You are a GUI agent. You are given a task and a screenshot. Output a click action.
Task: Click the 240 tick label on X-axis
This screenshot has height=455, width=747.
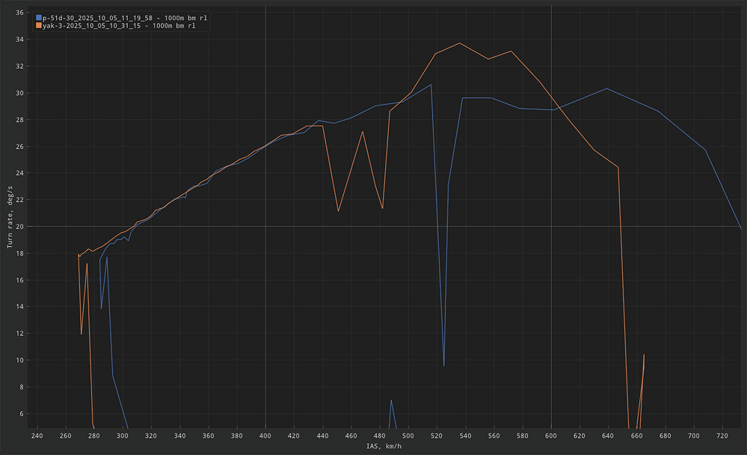37,436
